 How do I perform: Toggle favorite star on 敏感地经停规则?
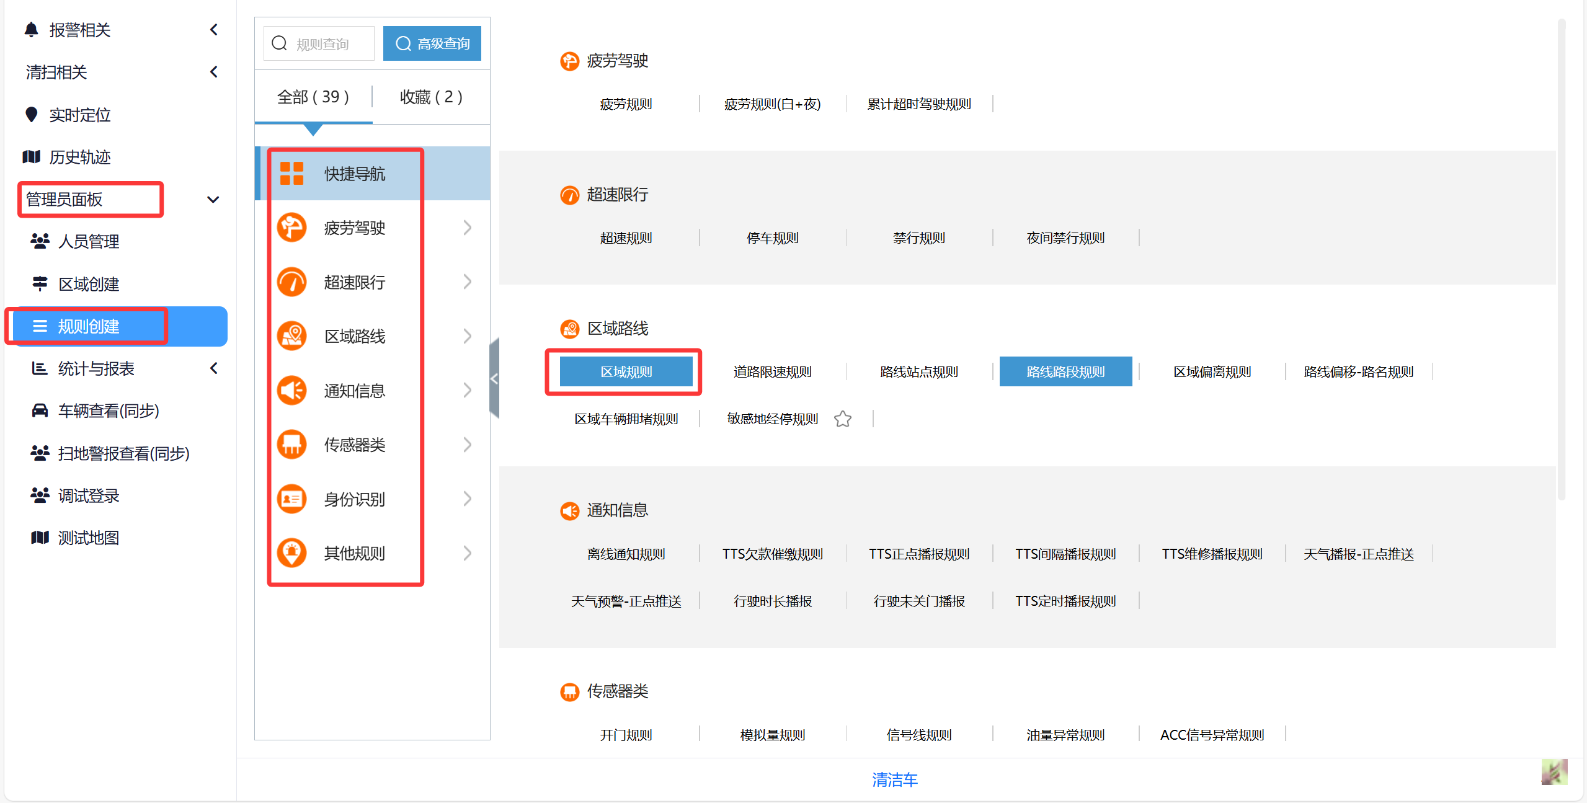tap(842, 419)
